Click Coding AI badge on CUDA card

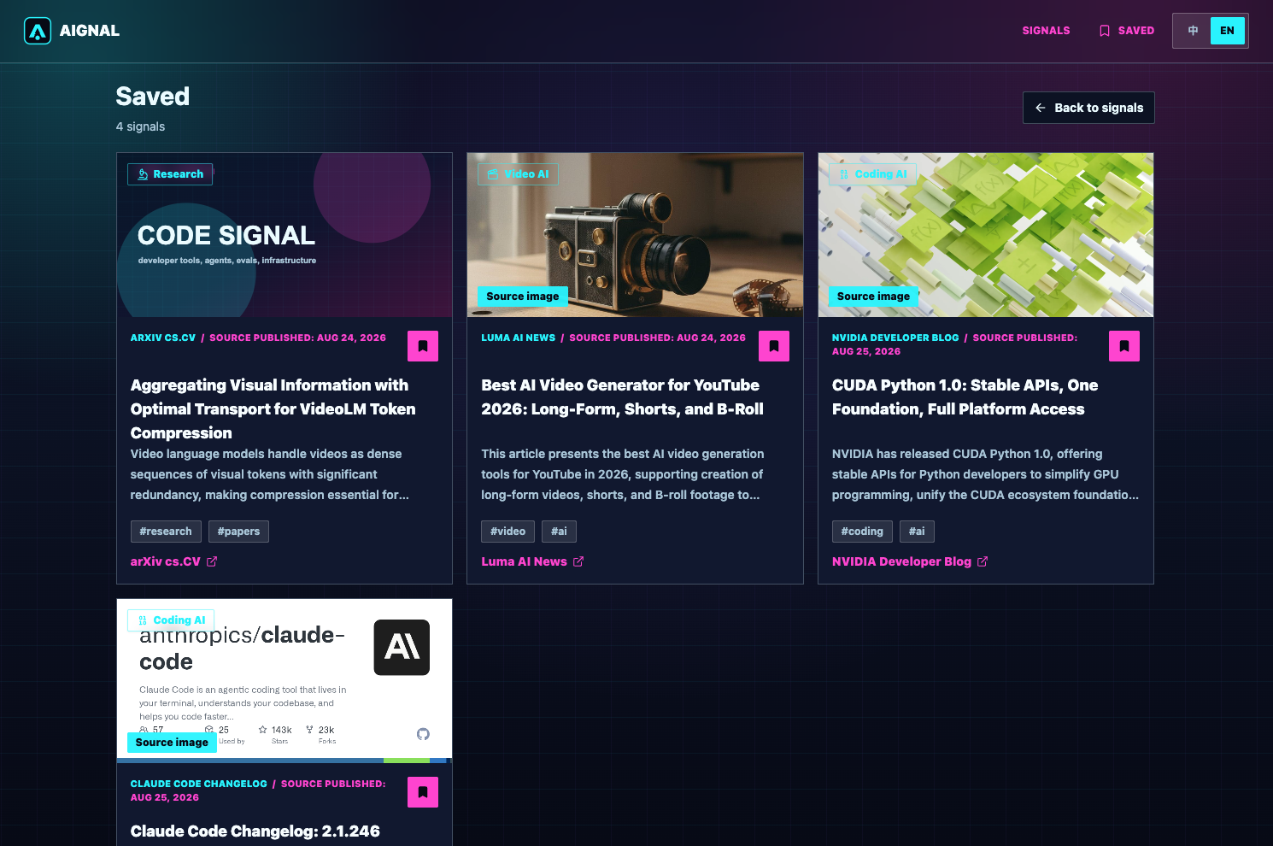point(872,174)
